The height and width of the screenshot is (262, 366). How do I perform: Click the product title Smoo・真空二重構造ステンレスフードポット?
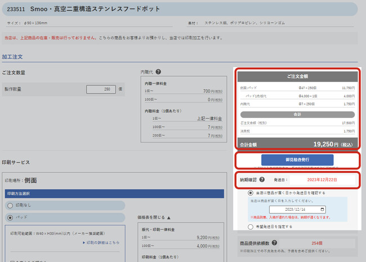pos(96,10)
